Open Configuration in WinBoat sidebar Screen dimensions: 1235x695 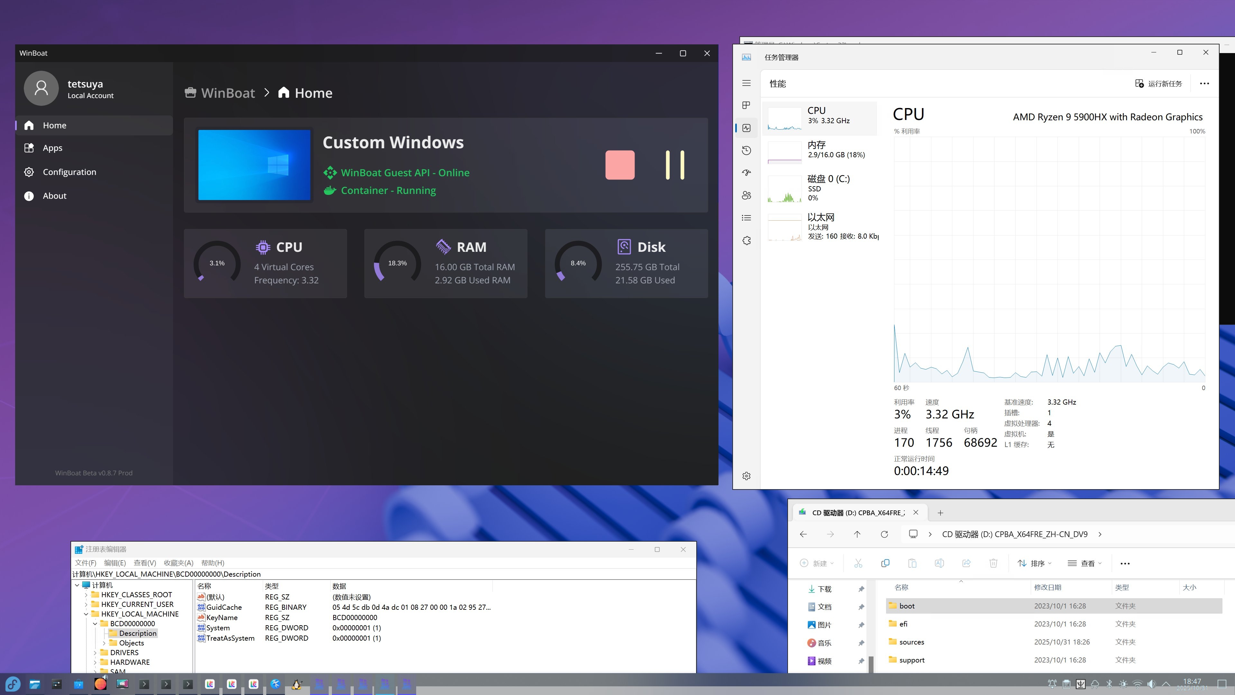tap(69, 172)
